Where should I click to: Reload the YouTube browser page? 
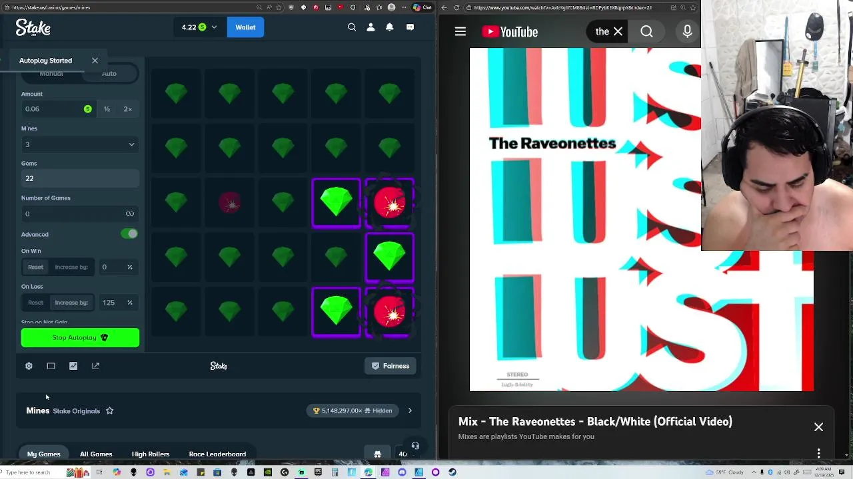coord(456,7)
